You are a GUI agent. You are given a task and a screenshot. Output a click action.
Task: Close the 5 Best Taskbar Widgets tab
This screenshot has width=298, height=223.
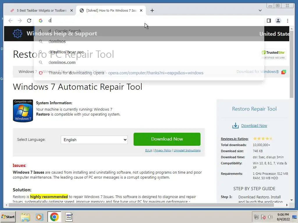[x=72, y=10]
